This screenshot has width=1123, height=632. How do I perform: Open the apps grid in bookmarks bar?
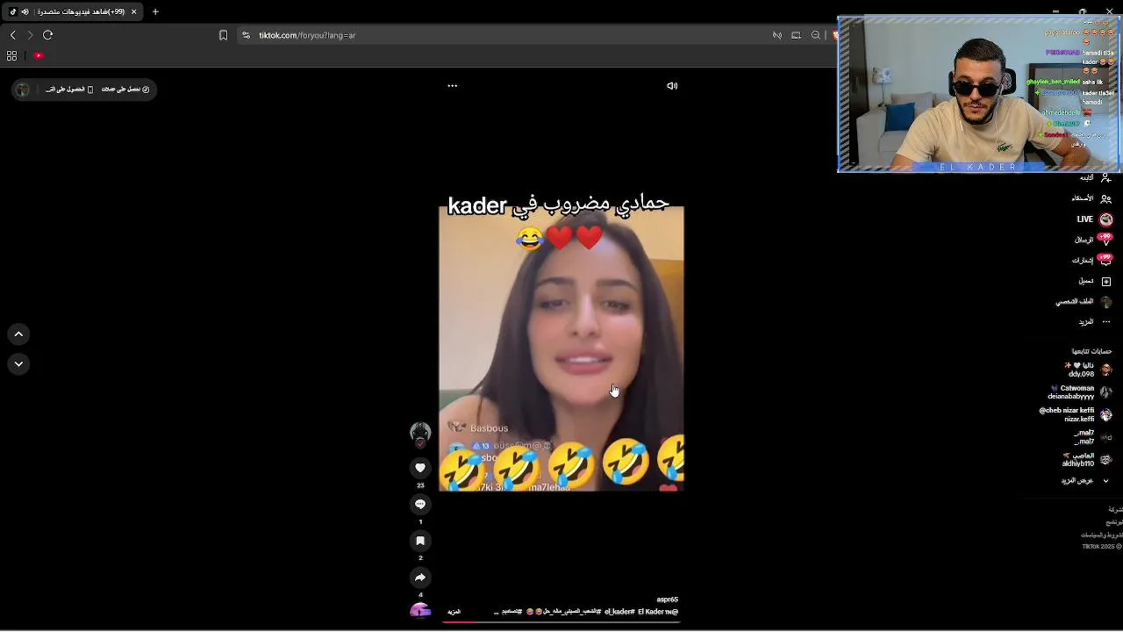pos(11,55)
